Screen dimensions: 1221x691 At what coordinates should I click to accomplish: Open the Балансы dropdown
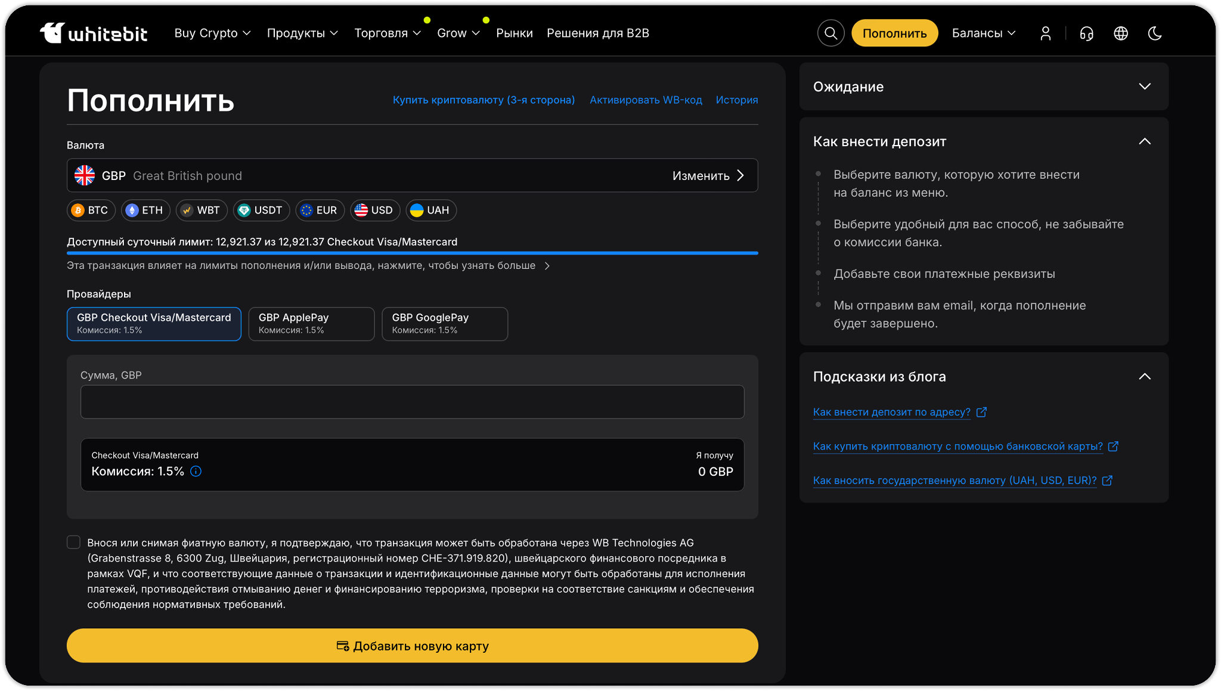click(x=984, y=33)
